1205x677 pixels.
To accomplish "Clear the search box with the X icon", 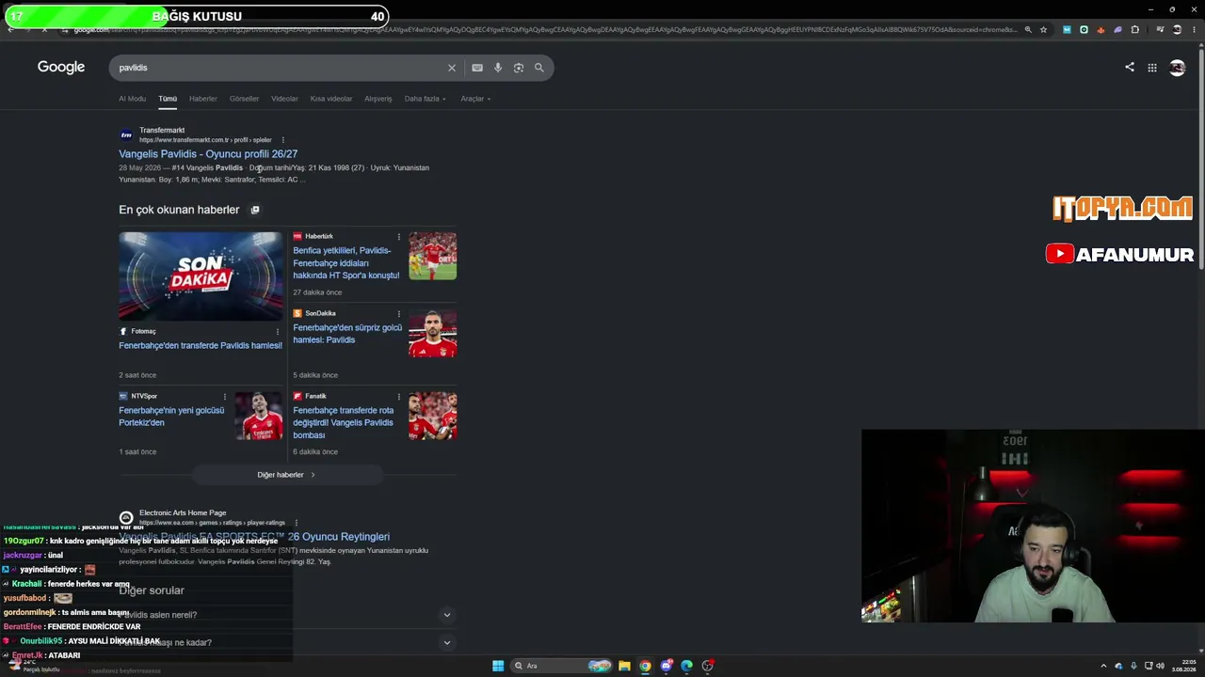I will [x=452, y=68].
